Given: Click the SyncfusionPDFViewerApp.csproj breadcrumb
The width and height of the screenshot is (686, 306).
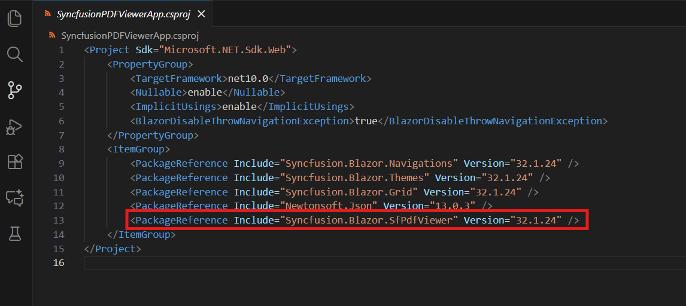Looking at the screenshot, I should [130, 35].
